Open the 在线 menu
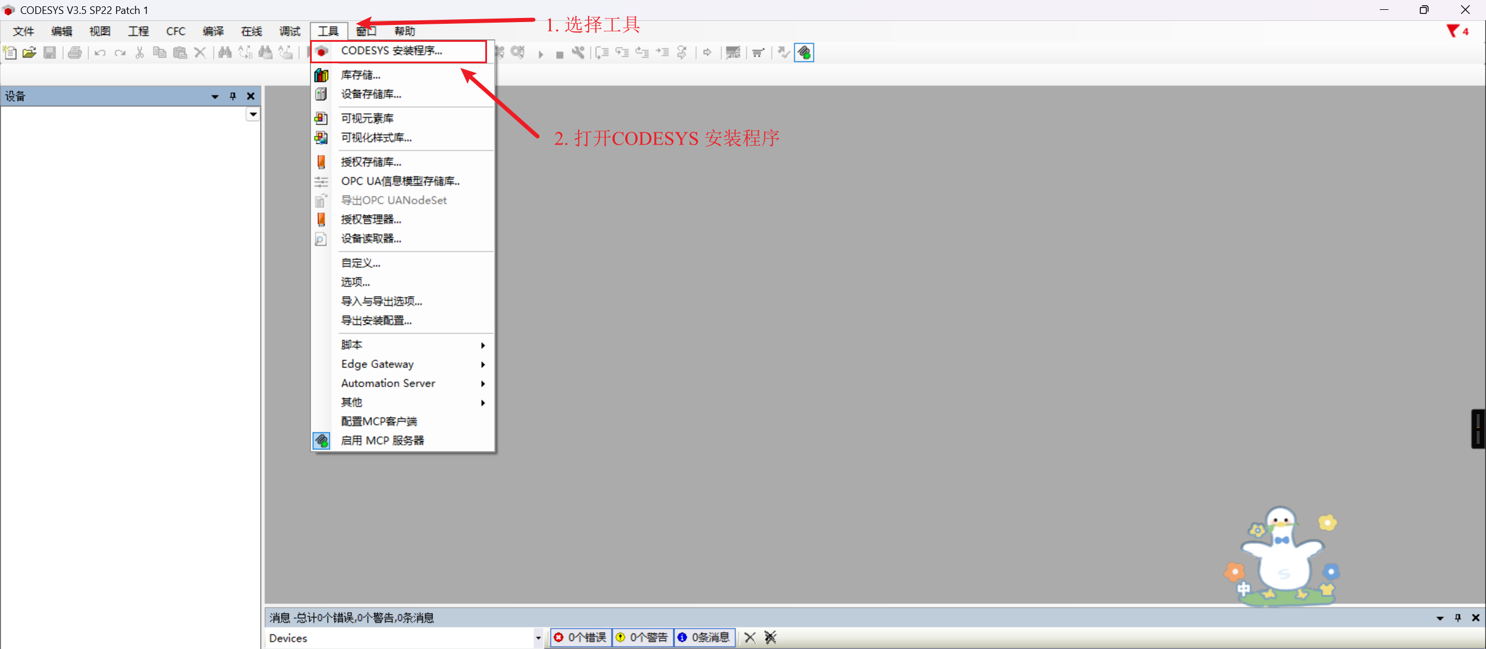The image size is (1486, 649). click(x=251, y=31)
